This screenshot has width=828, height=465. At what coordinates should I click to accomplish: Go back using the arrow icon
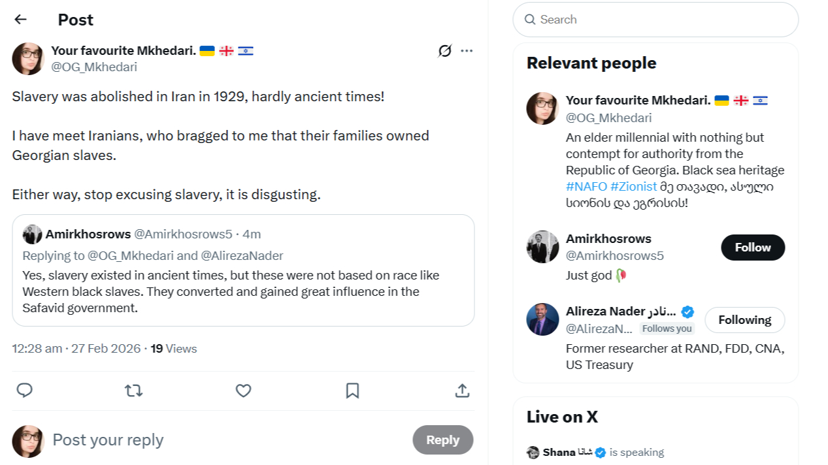click(x=21, y=20)
